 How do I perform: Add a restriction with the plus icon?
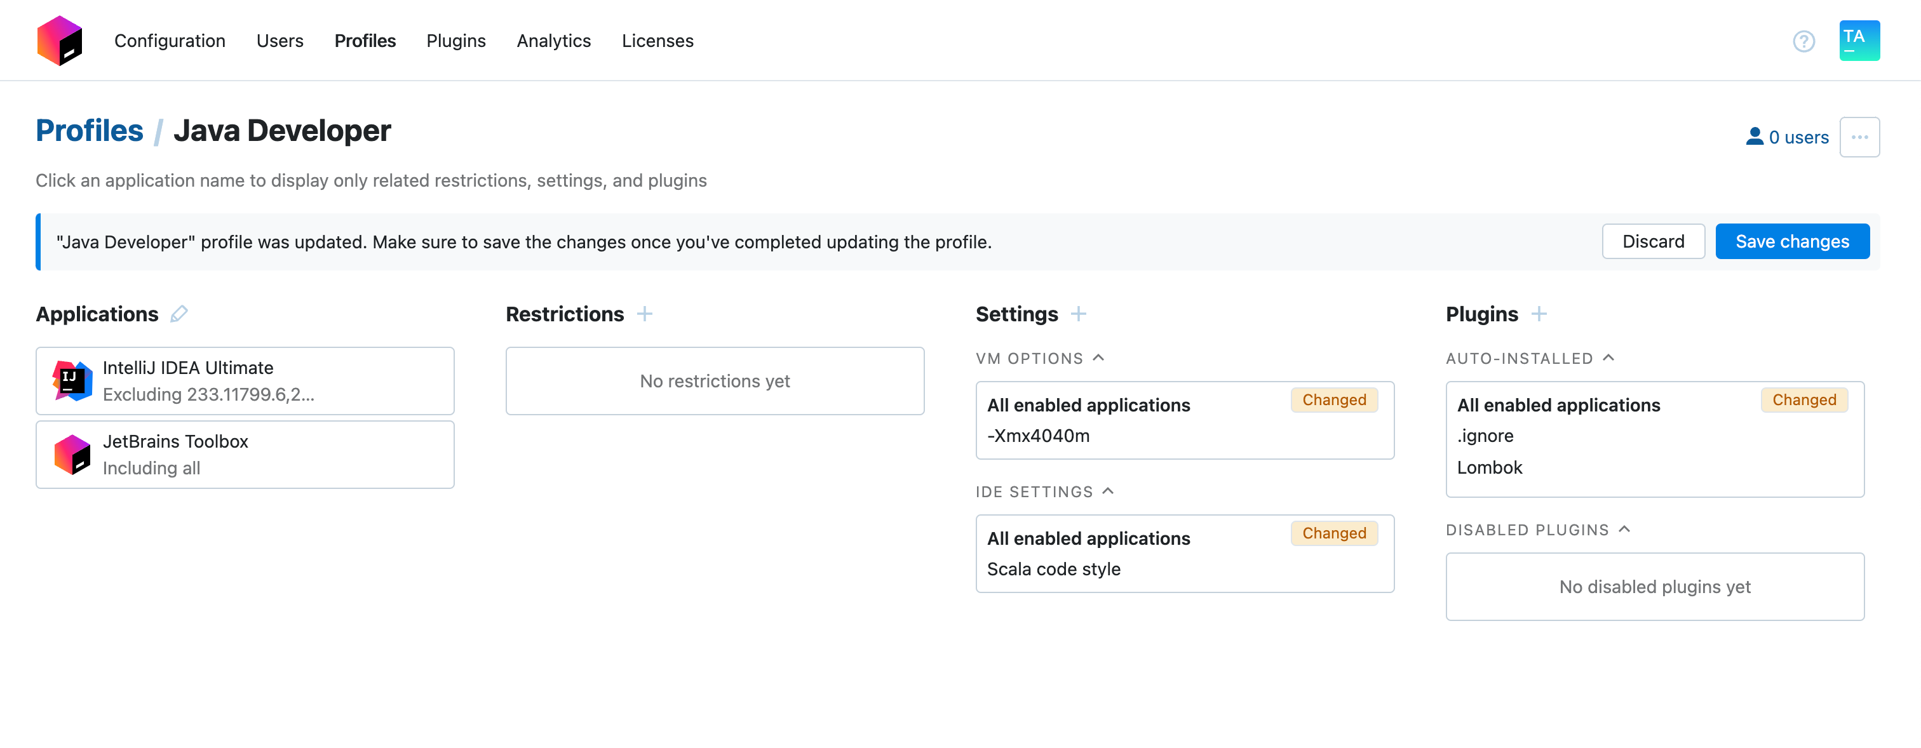[644, 314]
